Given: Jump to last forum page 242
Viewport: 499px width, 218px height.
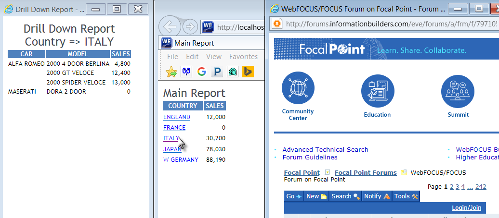Looking at the screenshot, I should pyautogui.click(x=481, y=187).
